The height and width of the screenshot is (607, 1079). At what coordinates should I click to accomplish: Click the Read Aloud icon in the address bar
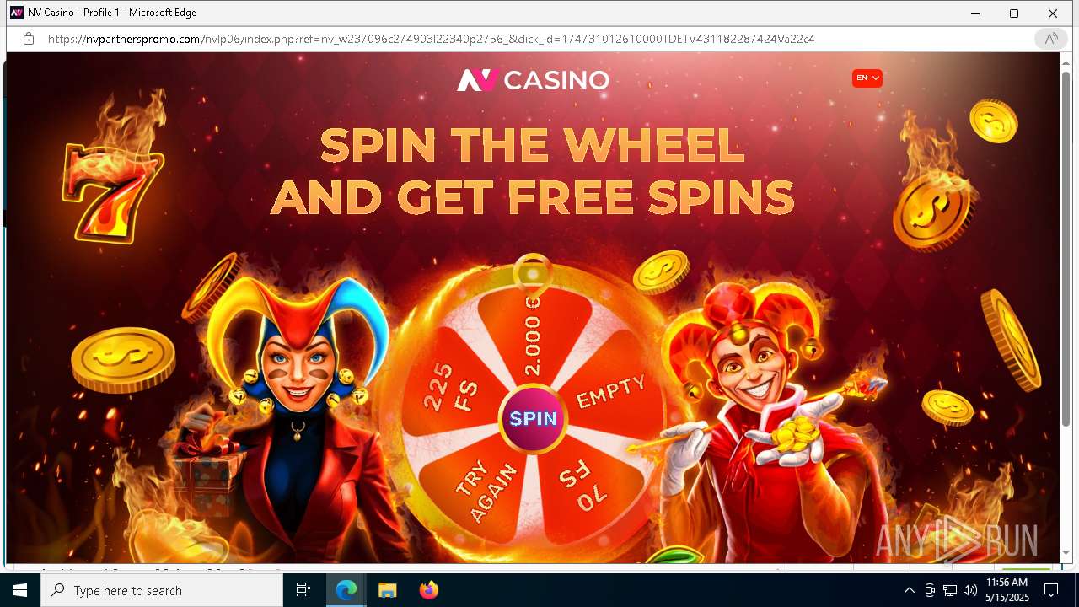point(1050,39)
